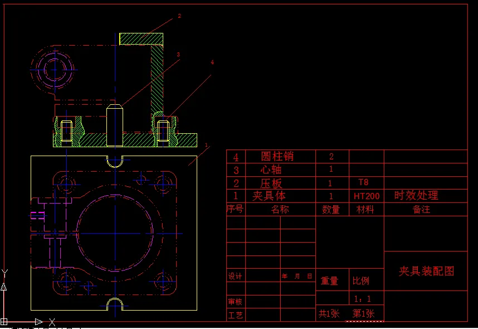
Task: Click the 时效处理 remark text
Action: click(x=416, y=195)
